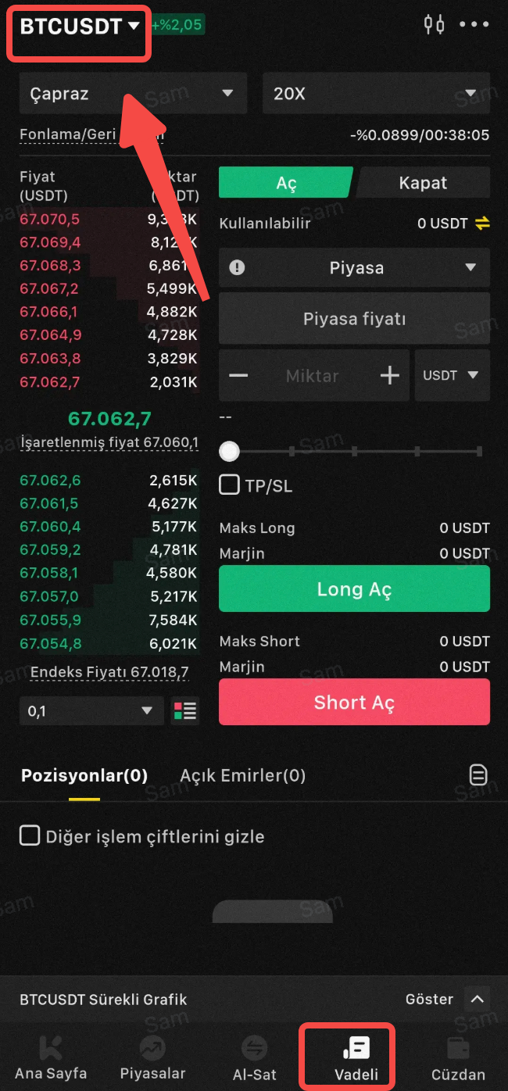Open the candlestick chart icon
Viewport: 508px width, 1091px height.
click(x=434, y=24)
